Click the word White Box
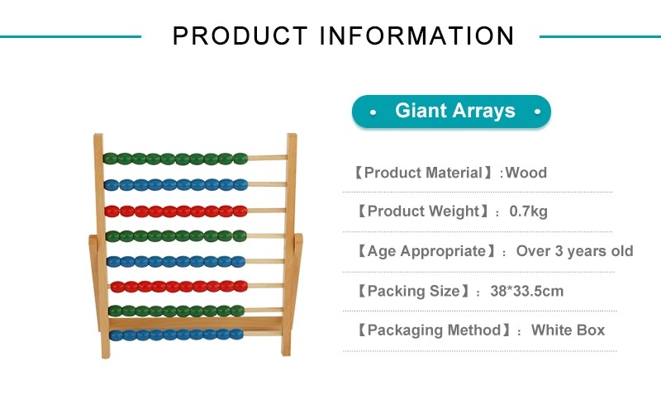Viewport: 661px width, 399px height. [x=568, y=330]
